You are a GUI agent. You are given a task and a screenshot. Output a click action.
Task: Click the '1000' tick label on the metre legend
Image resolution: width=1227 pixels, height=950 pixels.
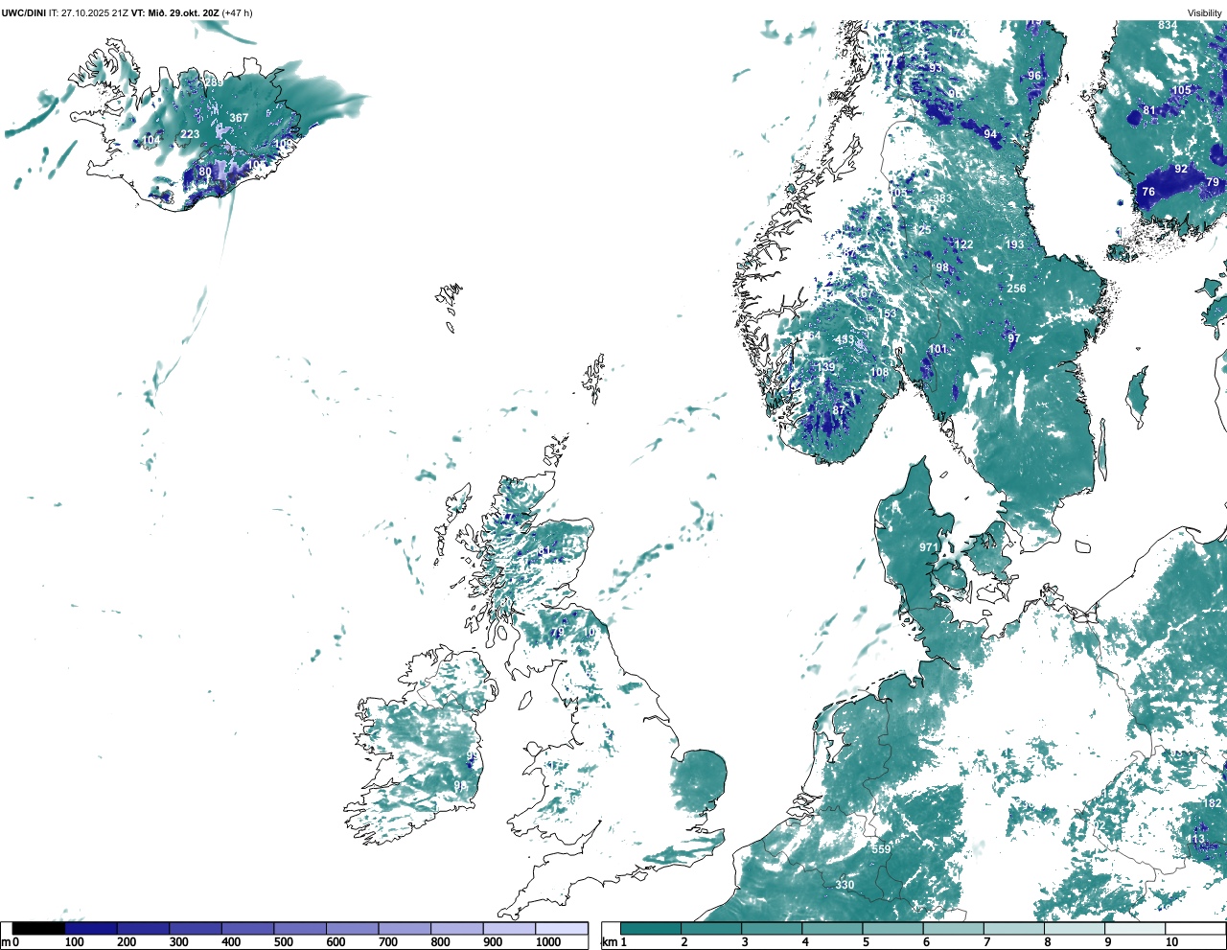click(x=548, y=942)
